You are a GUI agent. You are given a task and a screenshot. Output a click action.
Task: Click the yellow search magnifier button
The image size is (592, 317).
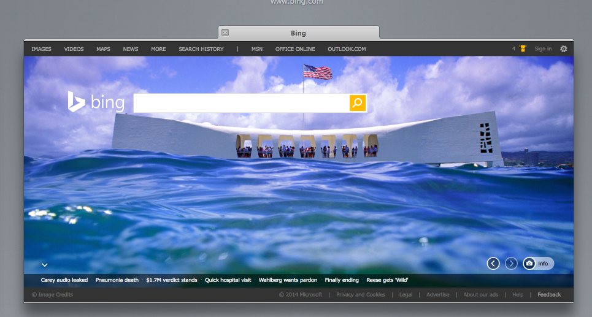358,103
